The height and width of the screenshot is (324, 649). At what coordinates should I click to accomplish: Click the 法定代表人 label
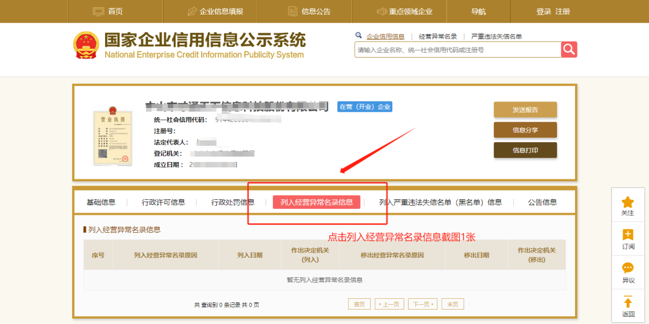pos(171,142)
